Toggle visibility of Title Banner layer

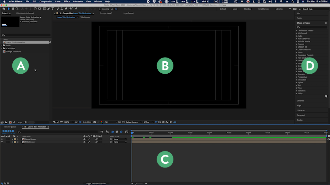[x=2, y=142]
